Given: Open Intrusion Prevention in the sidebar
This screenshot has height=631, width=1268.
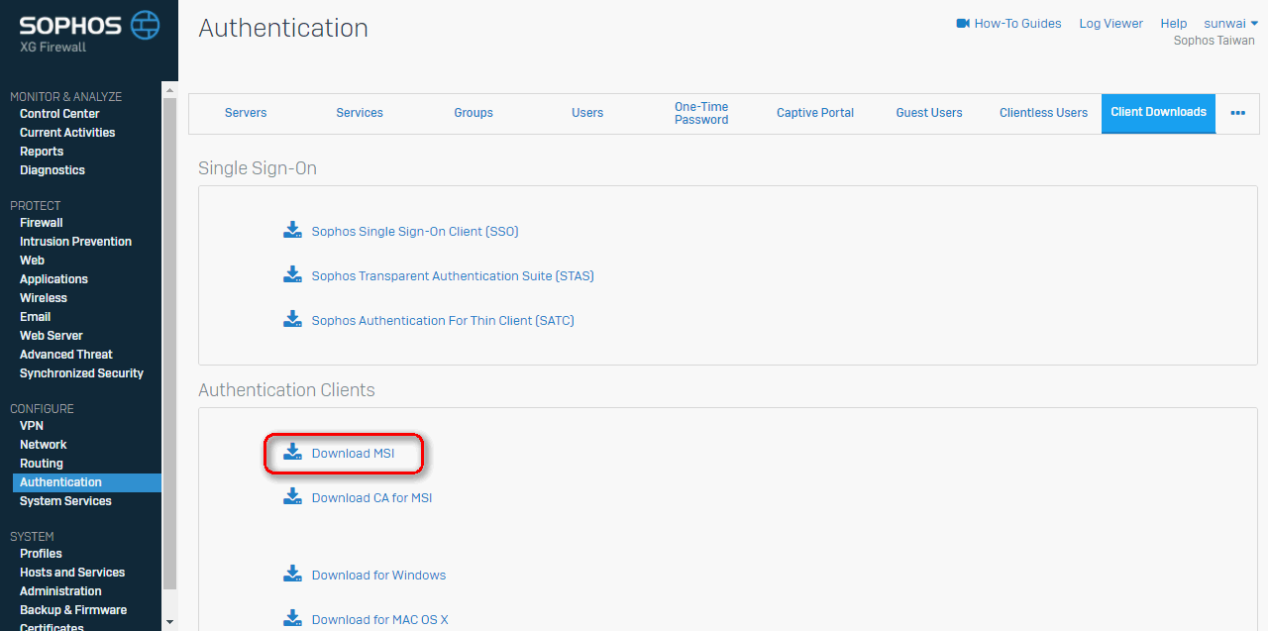Looking at the screenshot, I should click(75, 242).
